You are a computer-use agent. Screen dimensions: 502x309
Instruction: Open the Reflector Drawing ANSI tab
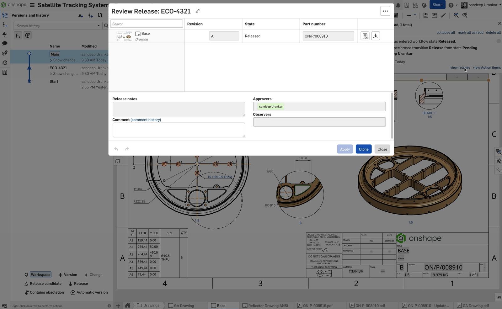pyautogui.click(x=268, y=305)
